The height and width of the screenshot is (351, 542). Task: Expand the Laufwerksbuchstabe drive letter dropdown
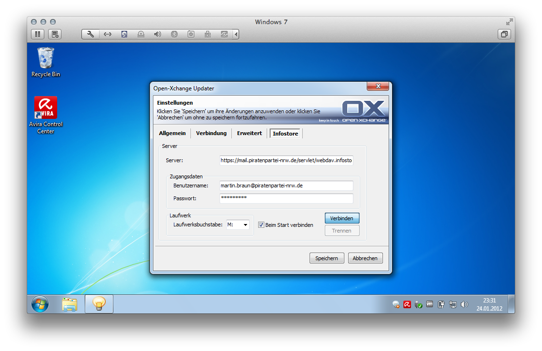[245, 225]
